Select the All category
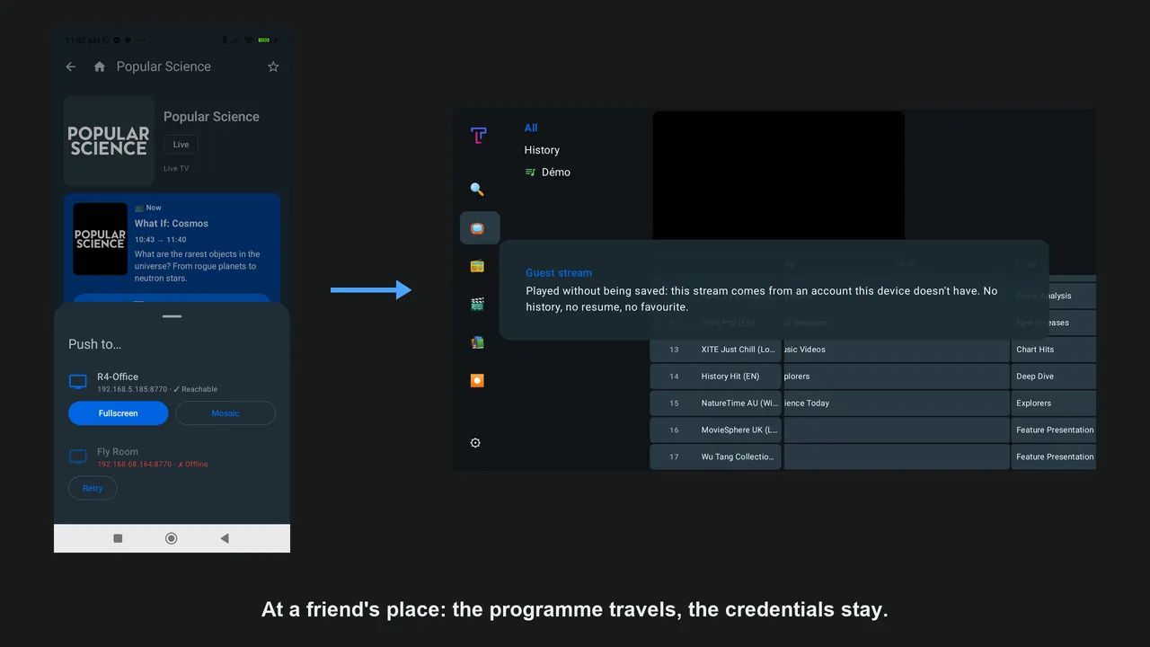 click(531, 128)
